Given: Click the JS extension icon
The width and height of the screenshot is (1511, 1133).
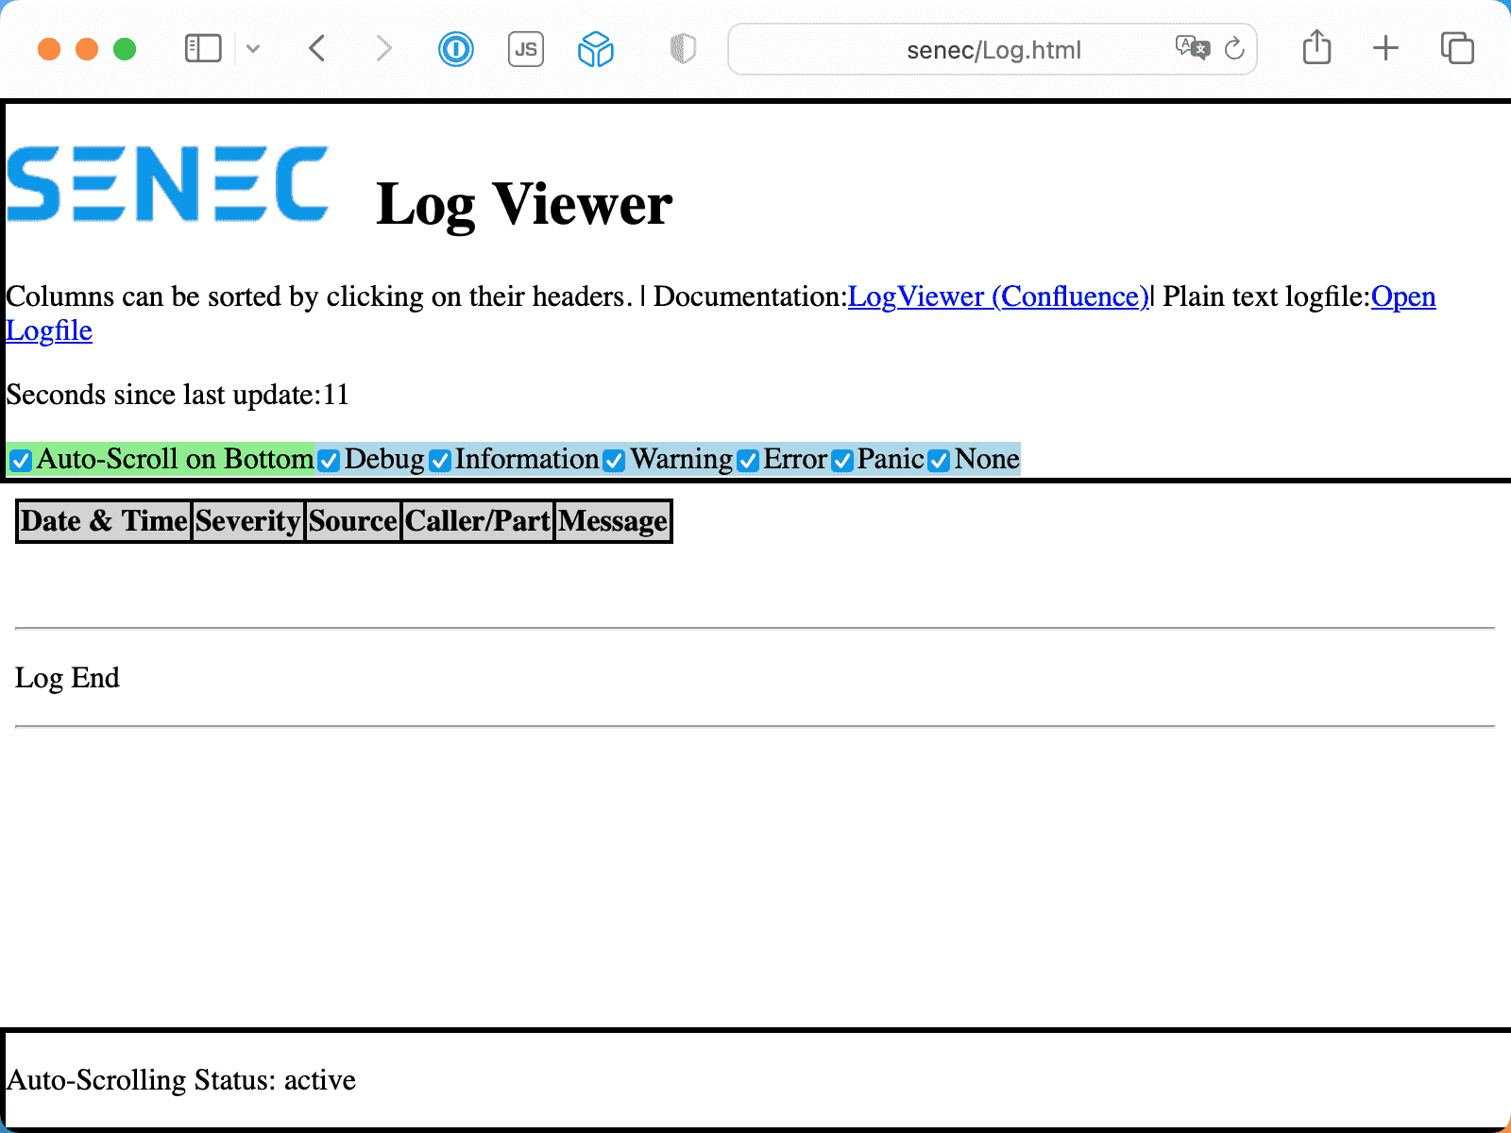Looking at the screenshot, I should coord(526,49).
